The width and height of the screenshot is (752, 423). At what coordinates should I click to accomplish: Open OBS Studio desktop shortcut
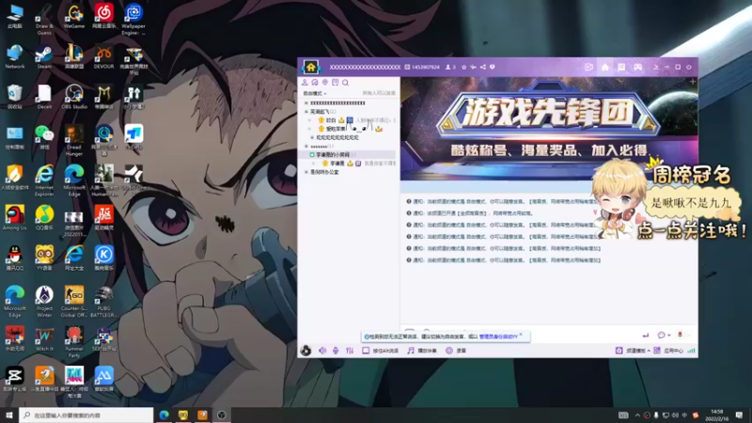[74, 98]
